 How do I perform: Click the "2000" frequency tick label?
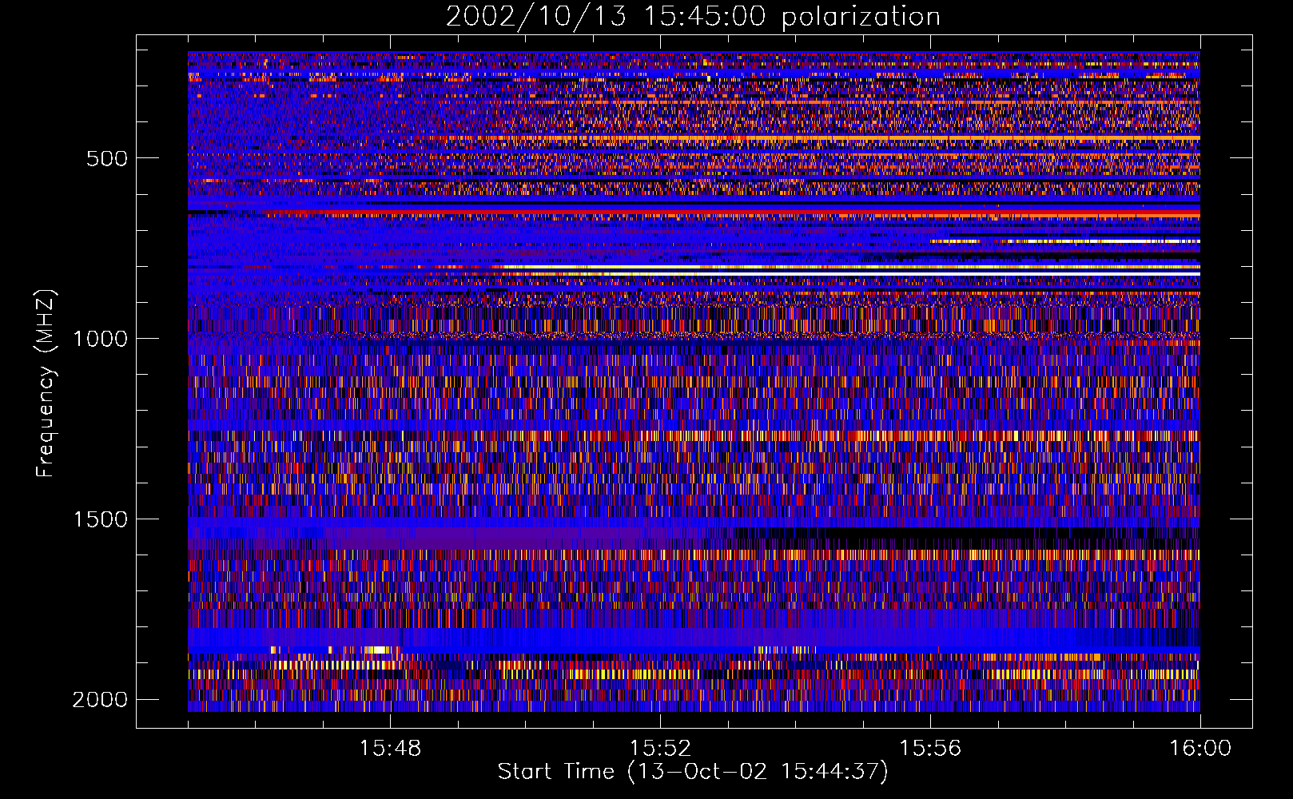[x=100, y=700]
